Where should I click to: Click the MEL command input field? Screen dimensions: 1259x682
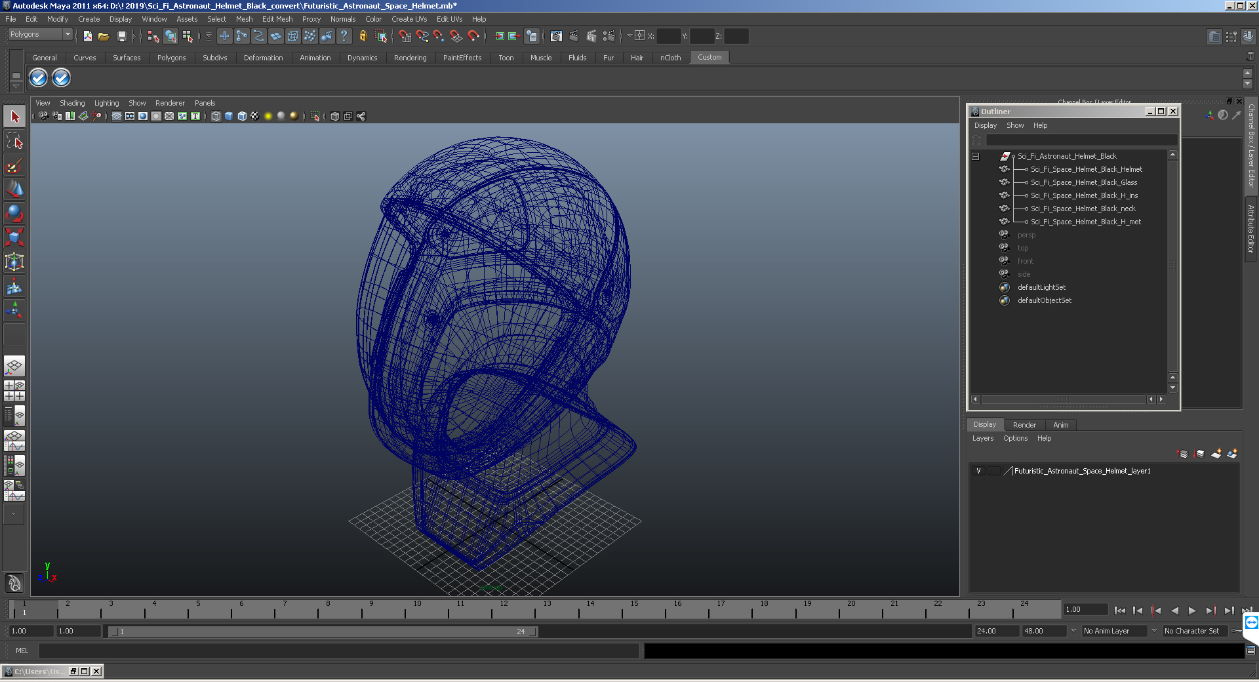[338, 651]
